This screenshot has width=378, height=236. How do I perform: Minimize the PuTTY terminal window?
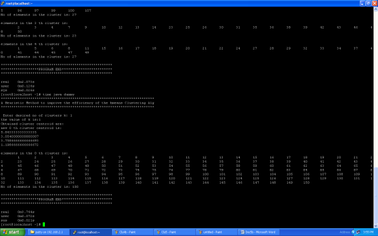[x=362, y=3]
